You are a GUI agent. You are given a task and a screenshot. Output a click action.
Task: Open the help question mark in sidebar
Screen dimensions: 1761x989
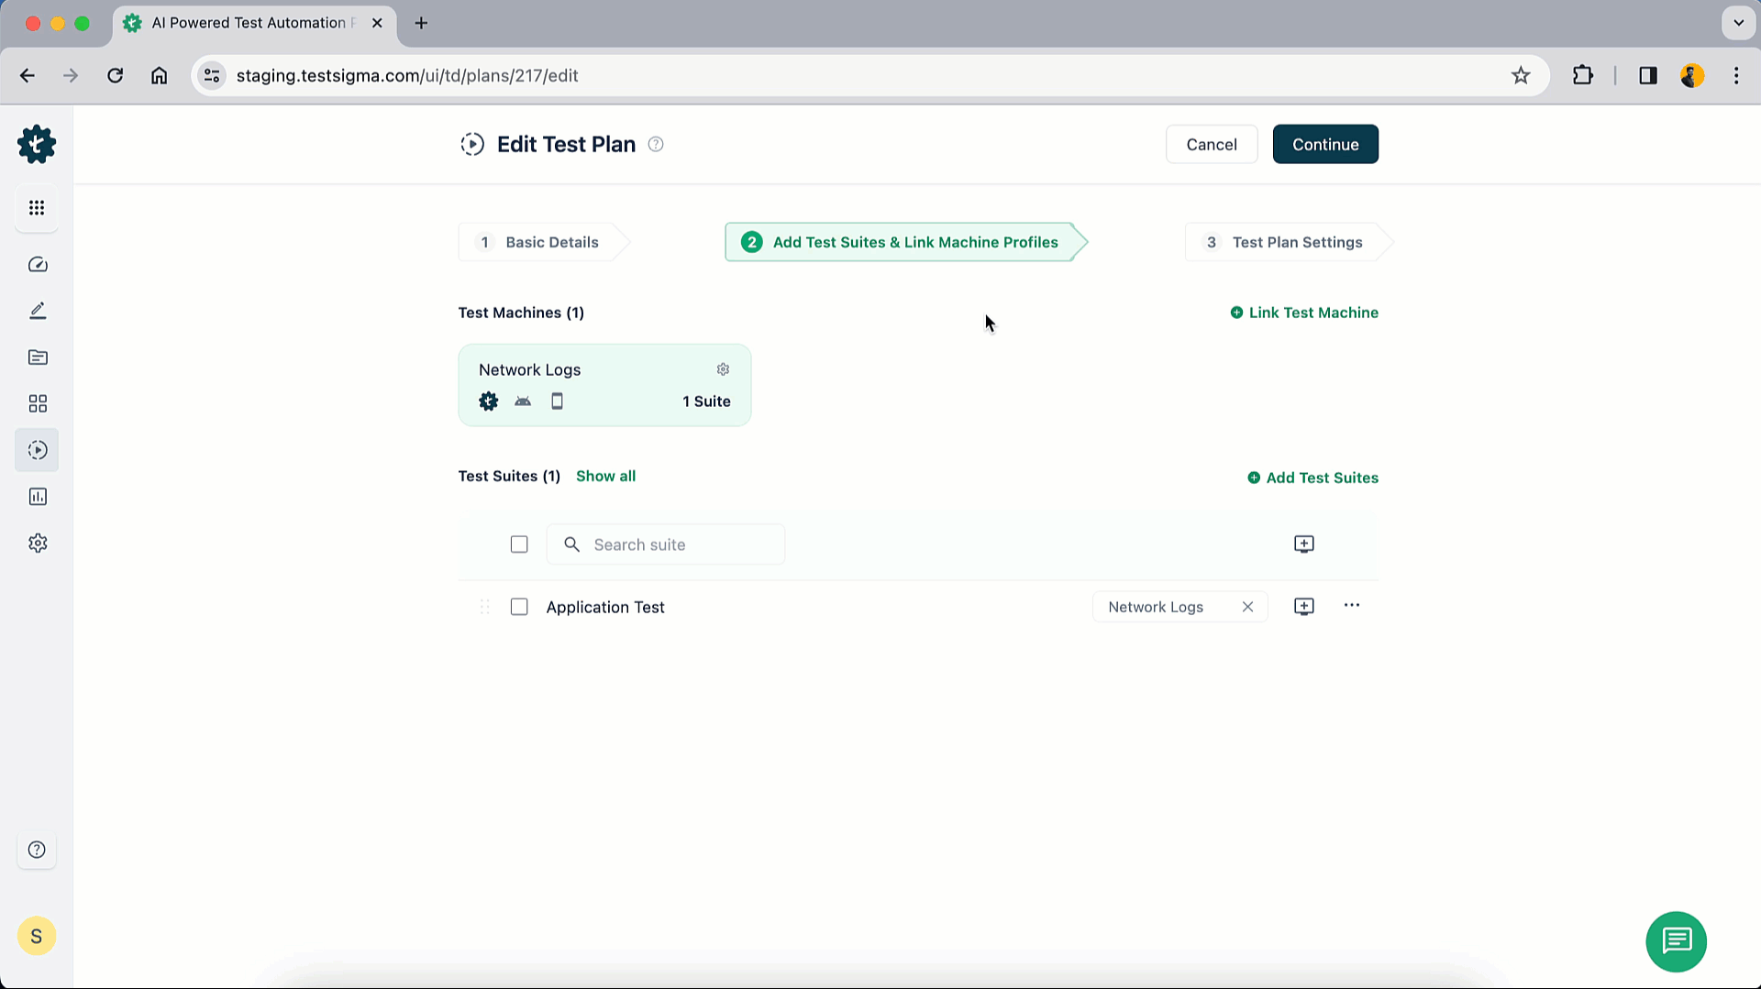(37, 850)
